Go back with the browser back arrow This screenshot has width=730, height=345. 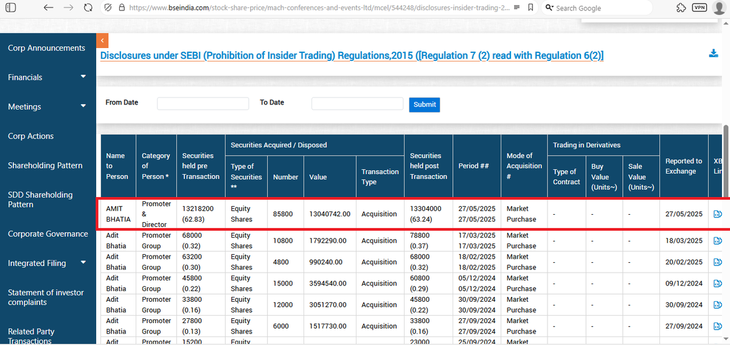[49, 8]
